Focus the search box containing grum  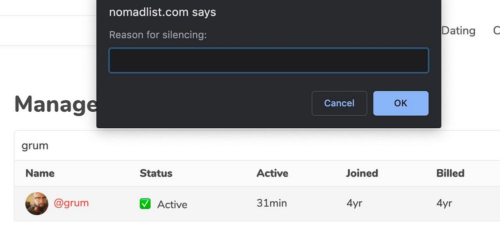250,146
